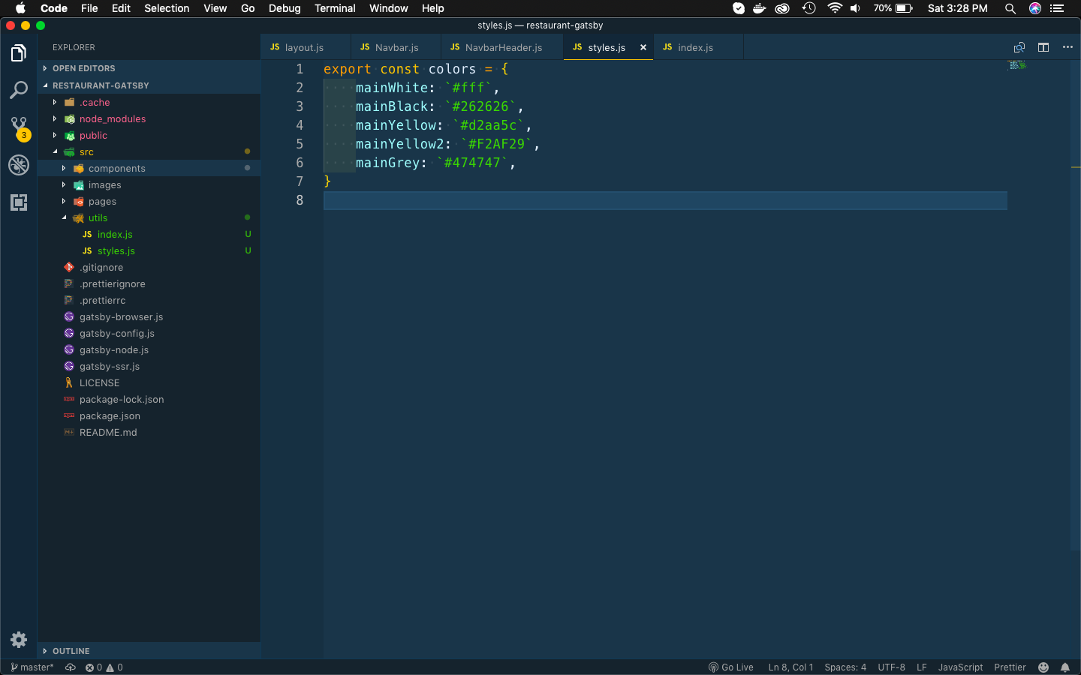The width and height of the screenshot is (1081, 675).
Task: Switch to the NavbarHeader.js tab
Action: tap(502, 47)
